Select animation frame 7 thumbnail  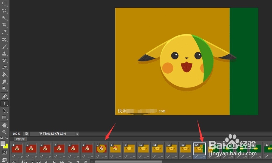pos(101,148)
